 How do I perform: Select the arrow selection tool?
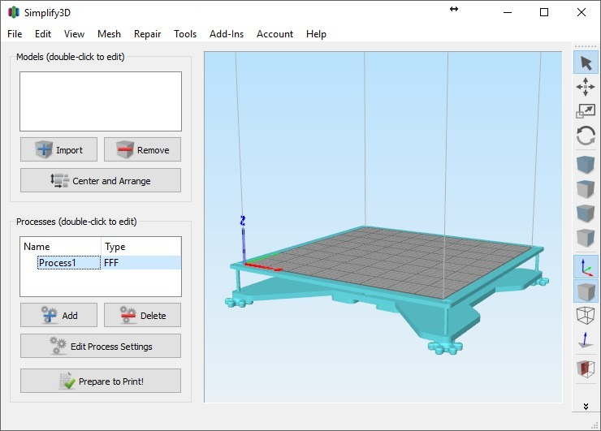tap(586, 62)
